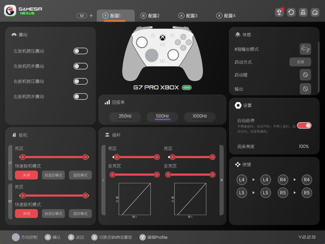The height and width of the screenshot is (244, 325).
Task: Open the upload/share icon with red dot
Action: coord(279,12)
